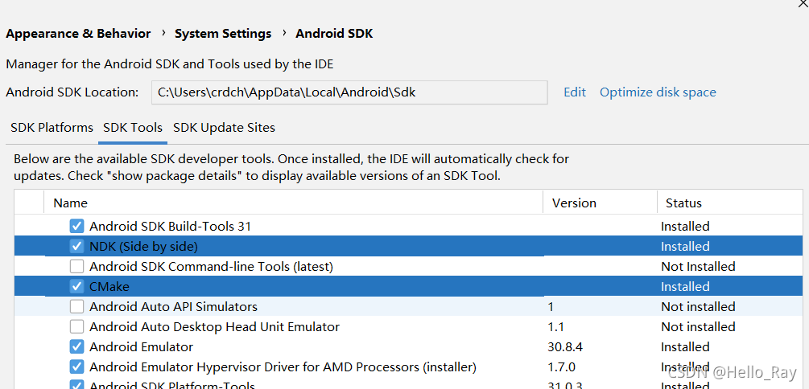Image resolution: width=809 pixels, height=389 pixels.
Task: Enable Android Auto API Simulators checkbox
Action: [77, 306]
